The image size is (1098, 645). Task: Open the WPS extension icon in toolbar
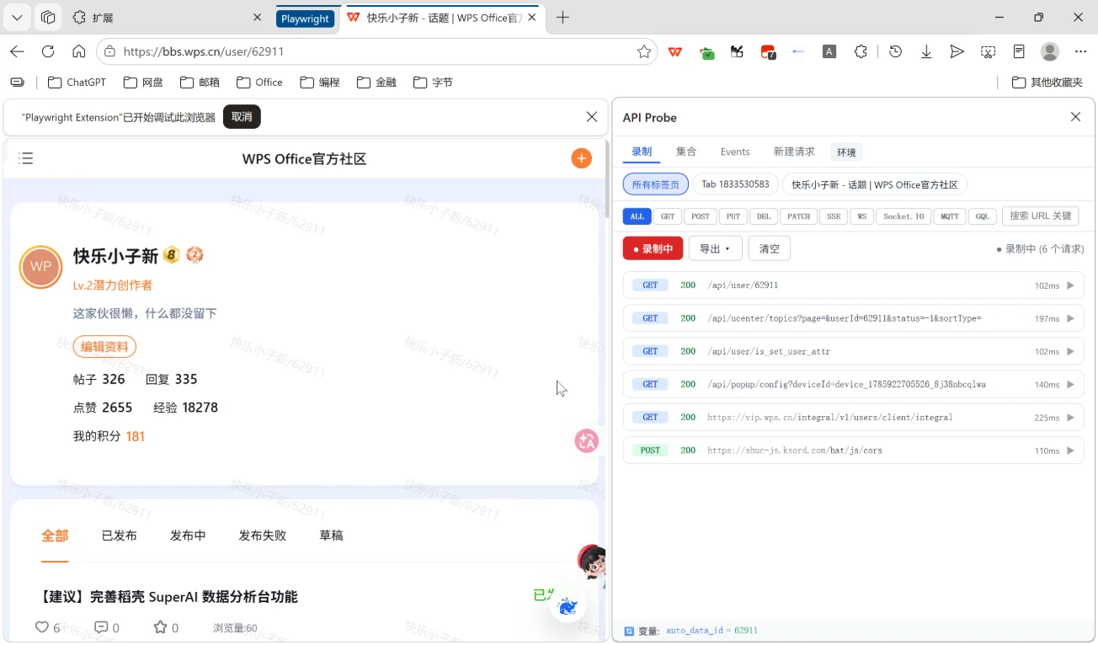[x=675, y=51]
